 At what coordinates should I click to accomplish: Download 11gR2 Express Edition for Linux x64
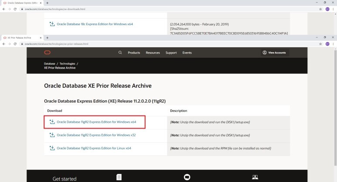(94, 148)
